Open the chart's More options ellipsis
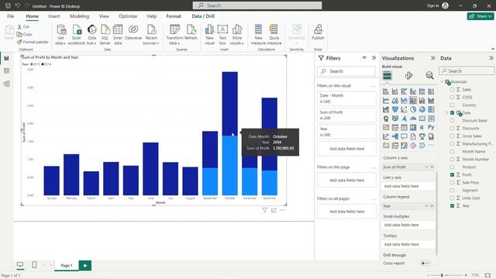Screen dimensions: 496x279 pos(282,210)
